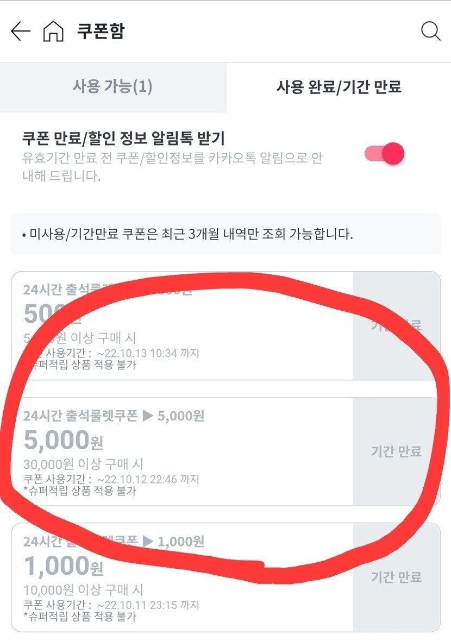Screen dimensions: 451x641
Task: Select the 사용 완료/기간 만료 tab
Action: pyautogui.click(x=339, y=87)
